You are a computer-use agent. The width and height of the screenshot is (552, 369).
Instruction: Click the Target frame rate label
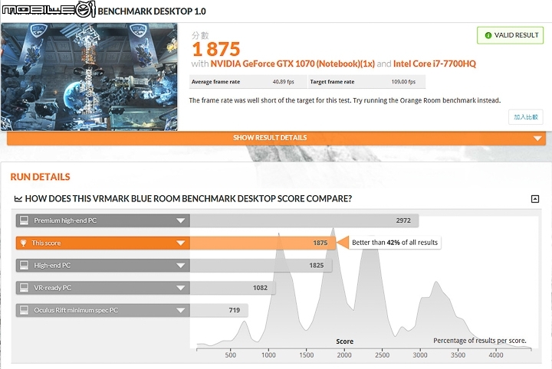pyautogui.click(x=332, y=82)
